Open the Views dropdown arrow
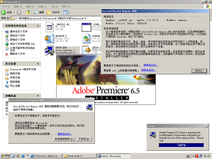The image size is (212, 159). (69, 12)
